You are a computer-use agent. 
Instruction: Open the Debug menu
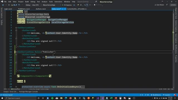pos(33,2)
